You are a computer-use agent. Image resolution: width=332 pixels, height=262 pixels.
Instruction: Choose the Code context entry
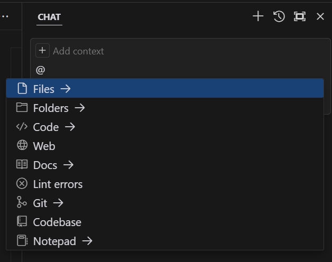coord(165,127)
